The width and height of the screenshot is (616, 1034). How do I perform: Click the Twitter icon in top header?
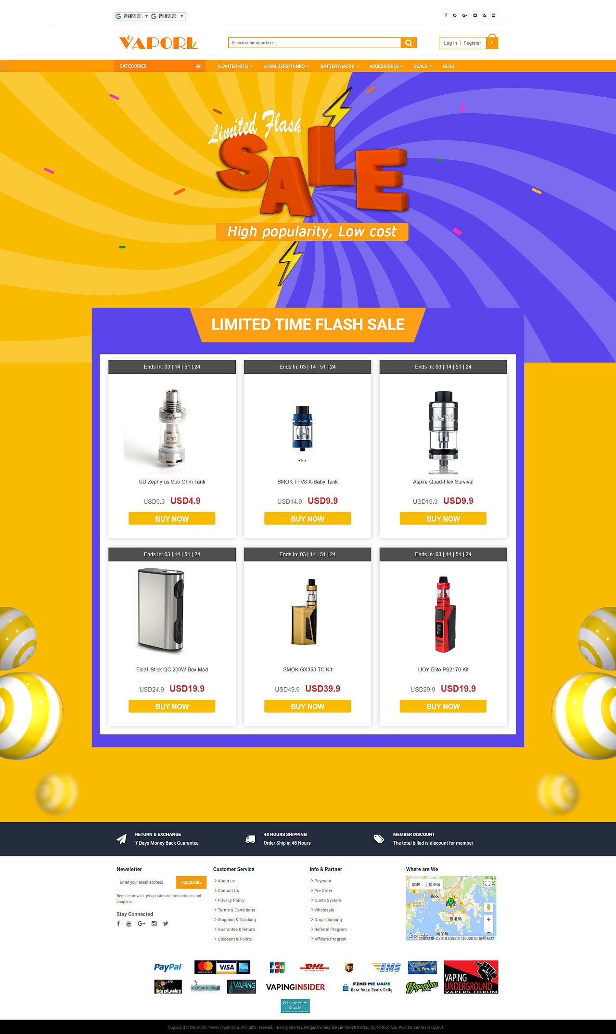(475, 15)
